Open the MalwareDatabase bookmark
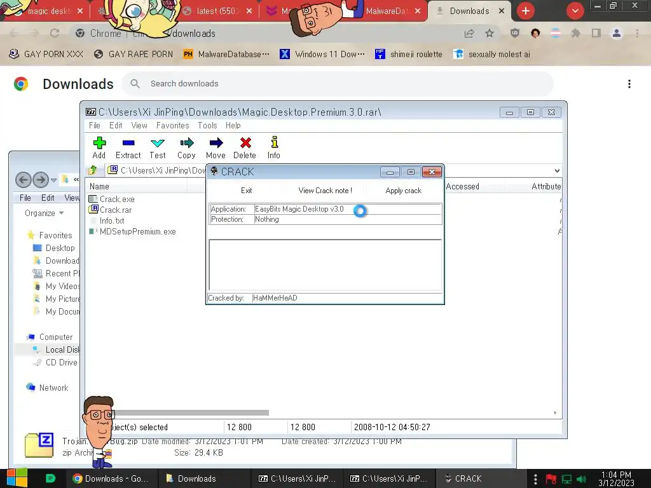The image size is (651, 488). pyautogui.click(x=227, y=54)
